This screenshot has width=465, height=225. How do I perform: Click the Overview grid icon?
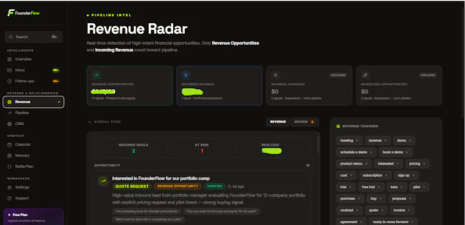pos(9,59)
